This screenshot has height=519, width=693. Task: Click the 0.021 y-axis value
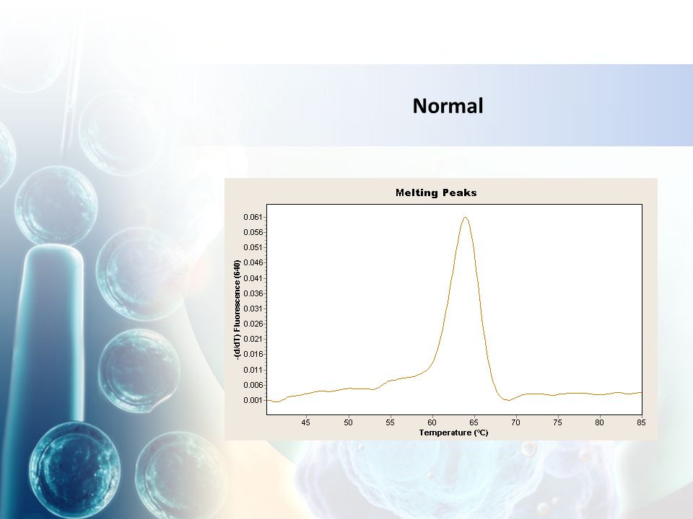pos(253,339)
